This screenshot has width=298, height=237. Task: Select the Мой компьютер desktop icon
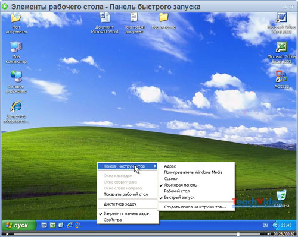click(16, 52)
